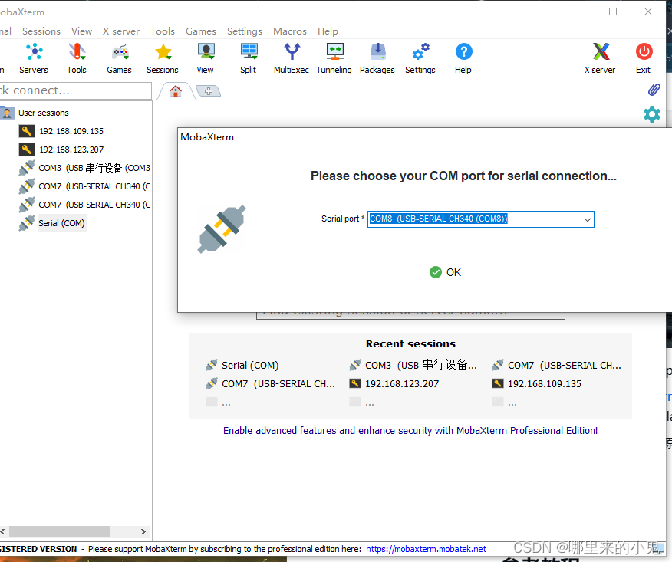Click the Quick connect input field

75,90
